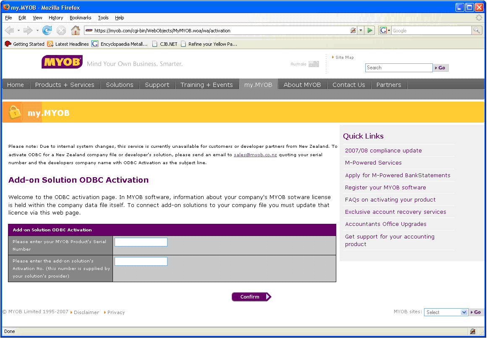
Task: Click the green Go arrow beside address bar
Action: tap(369, 30)
